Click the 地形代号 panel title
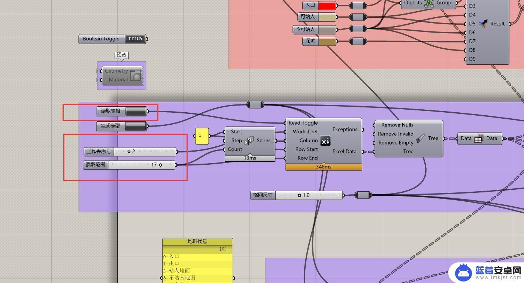524x283 pixels. pos(197,242)
